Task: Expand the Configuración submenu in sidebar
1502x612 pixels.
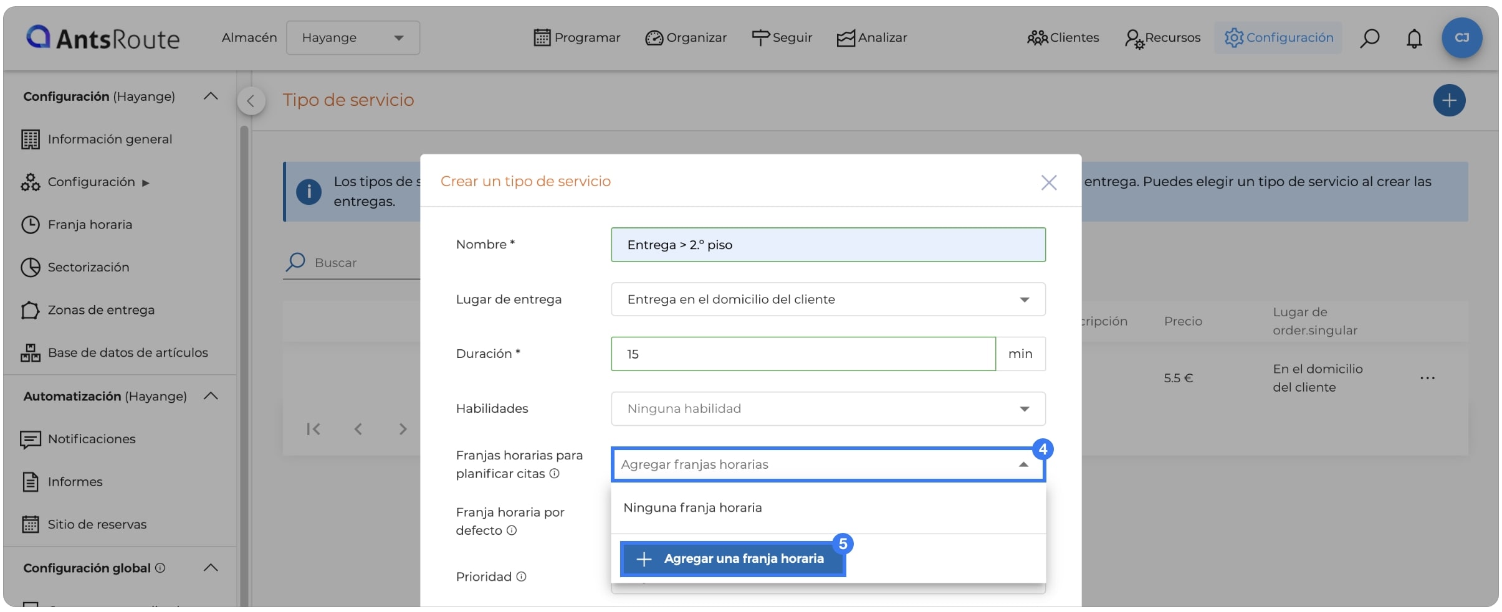Action: tap(98, 182)
